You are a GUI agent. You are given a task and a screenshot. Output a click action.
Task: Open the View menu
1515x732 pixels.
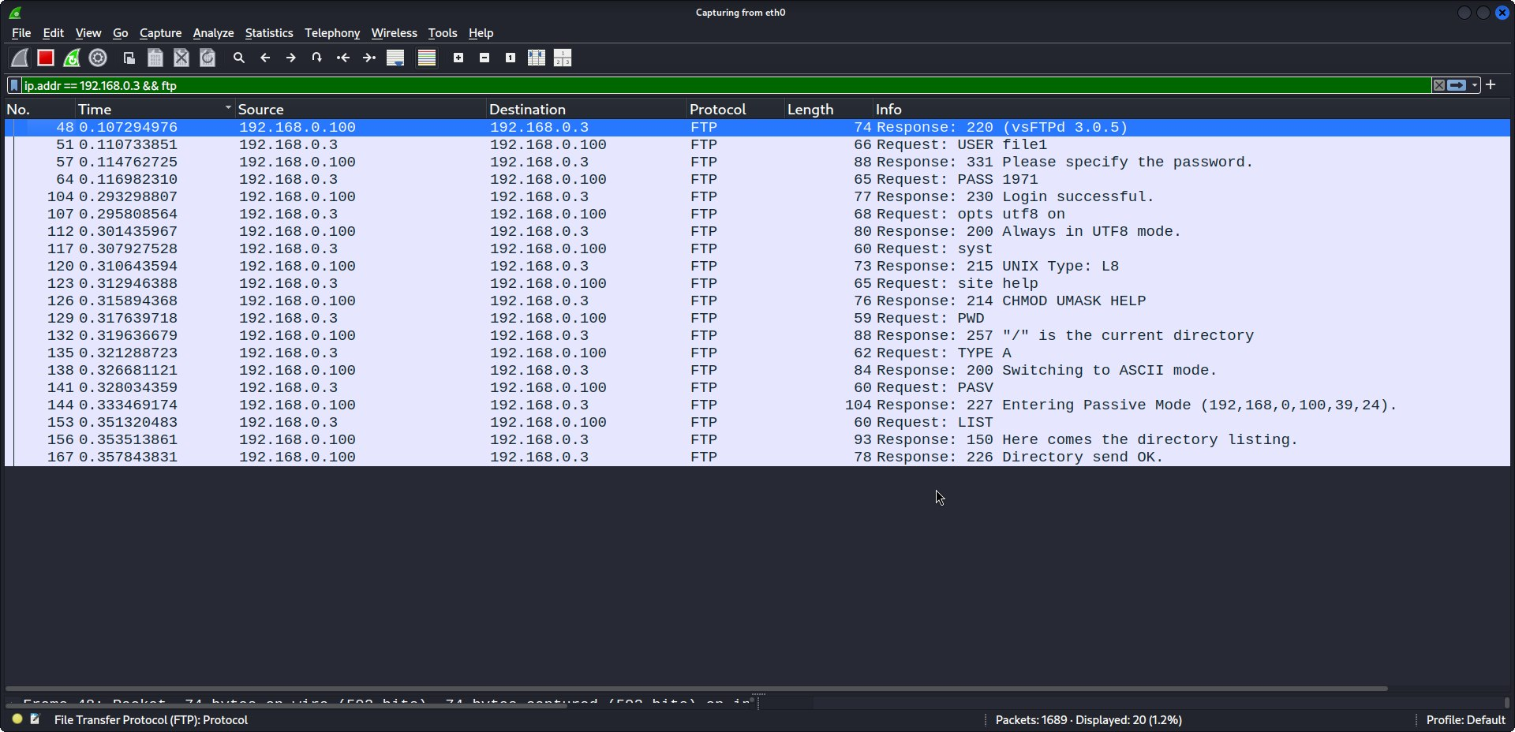88,33
